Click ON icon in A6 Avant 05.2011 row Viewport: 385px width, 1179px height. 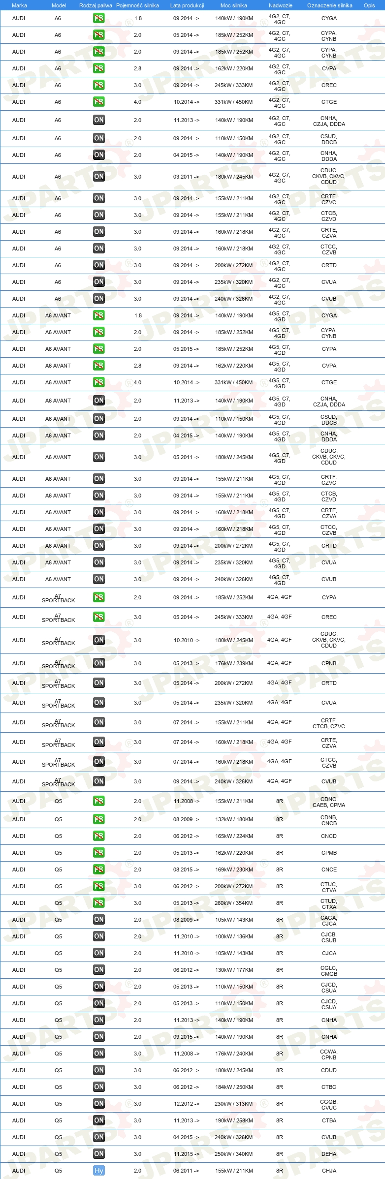coord(99,457)
